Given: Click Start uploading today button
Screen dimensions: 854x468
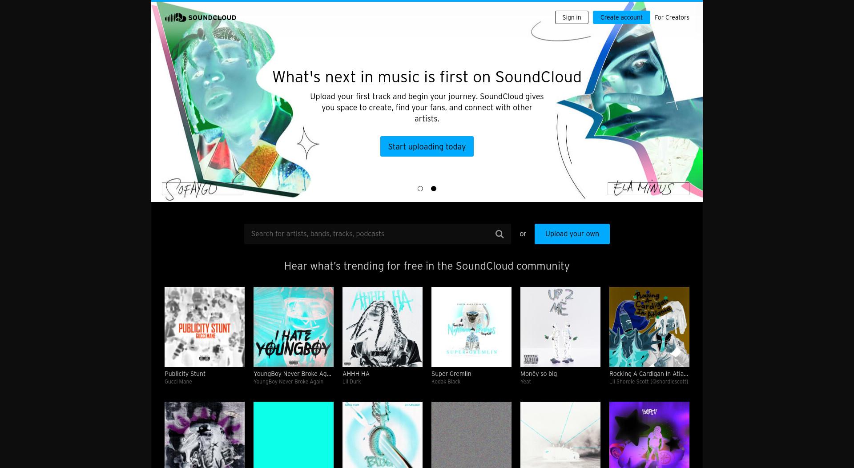Looking at the screenshot, I should tap(427, 146).
